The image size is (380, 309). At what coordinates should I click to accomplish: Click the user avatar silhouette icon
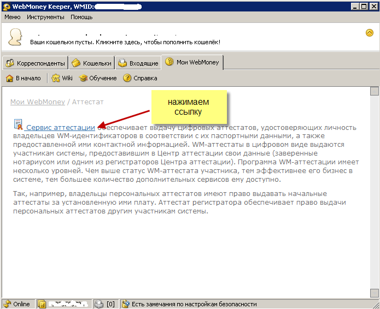(x=15, y=37)
